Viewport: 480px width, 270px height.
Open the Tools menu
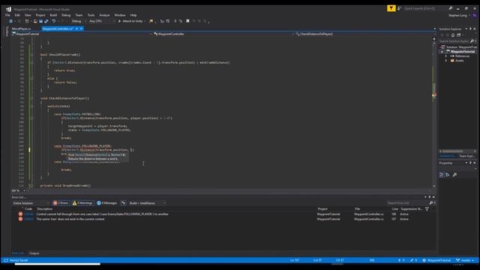91,15
